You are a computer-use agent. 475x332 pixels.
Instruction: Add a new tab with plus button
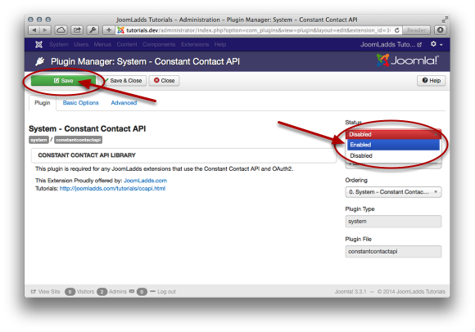[x=109, y=30]
